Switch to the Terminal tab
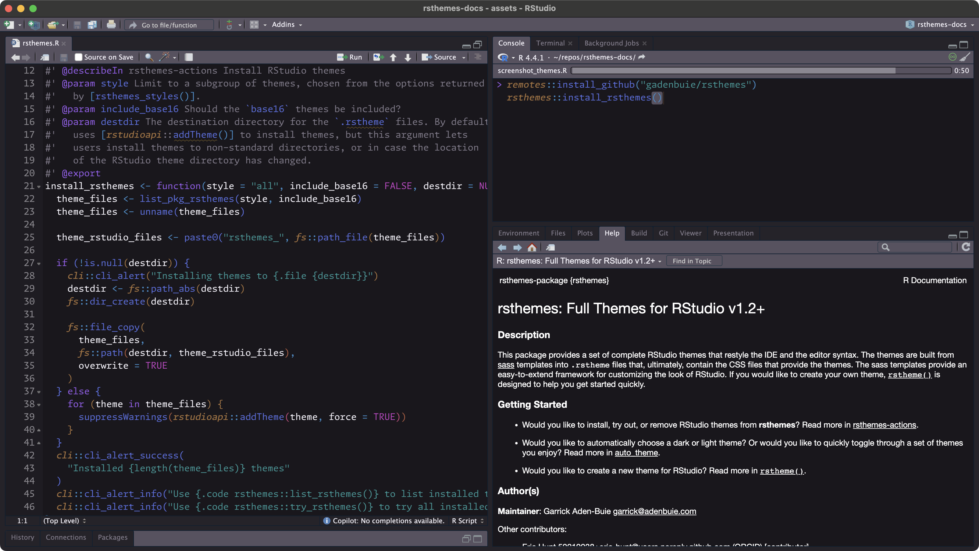Screen dimensions: 979x551 pos(550,43)
